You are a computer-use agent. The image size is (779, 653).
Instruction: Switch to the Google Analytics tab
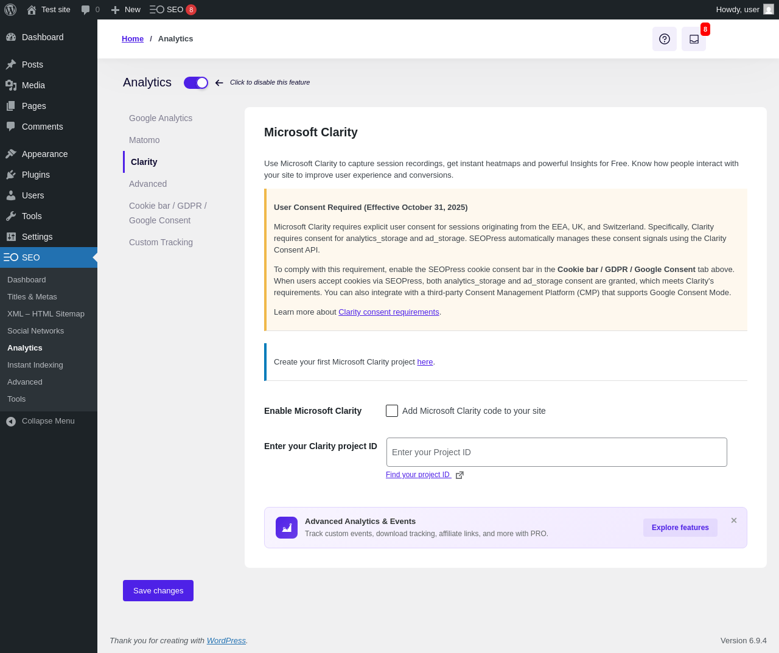click(161, 118)
